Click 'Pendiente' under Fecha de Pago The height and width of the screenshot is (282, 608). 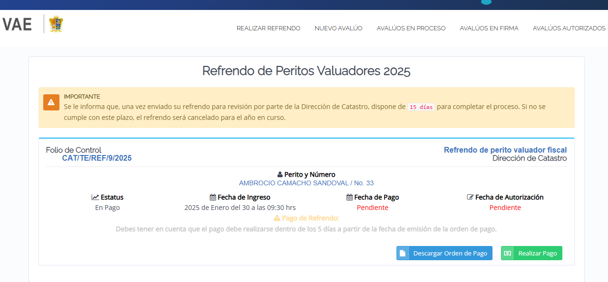[x=373, y=208]
